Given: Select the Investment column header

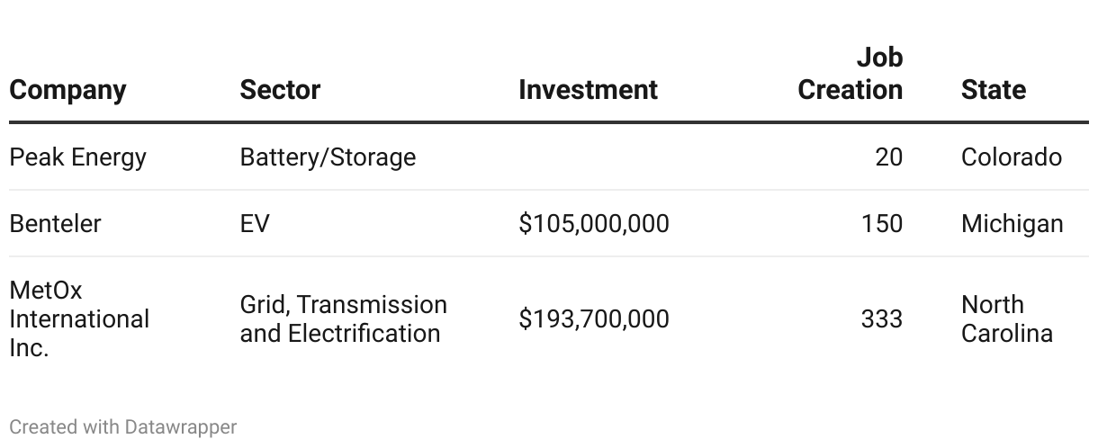Looking at the screenshot, I should pos(588,90).
